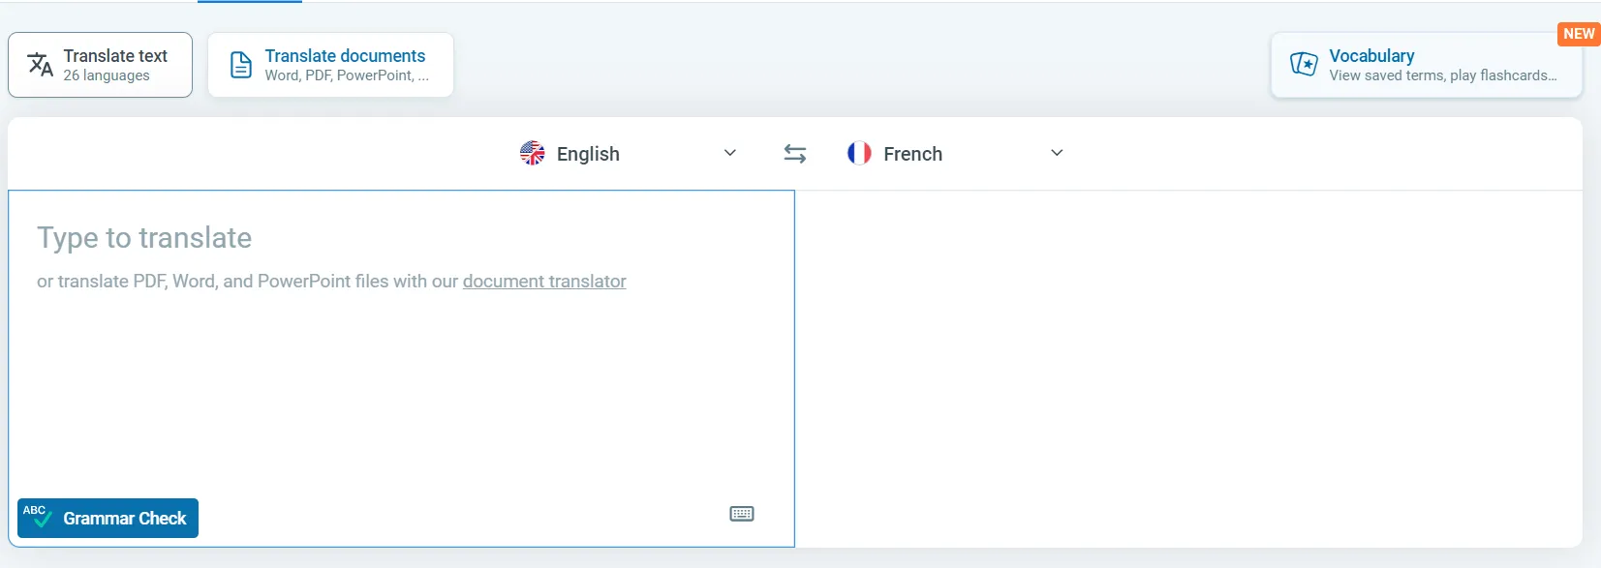Image resolution: width=1601 pixels, height=568 pixels.
Task: Click the Vocabulary flashcards icon
Action: click(x=1304, y=65)
